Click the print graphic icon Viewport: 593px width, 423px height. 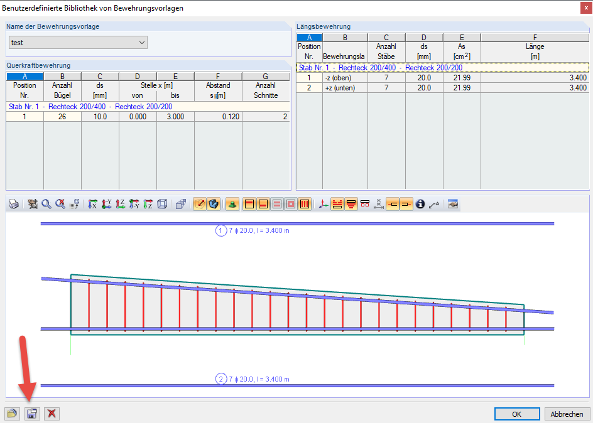coord(14,205)
